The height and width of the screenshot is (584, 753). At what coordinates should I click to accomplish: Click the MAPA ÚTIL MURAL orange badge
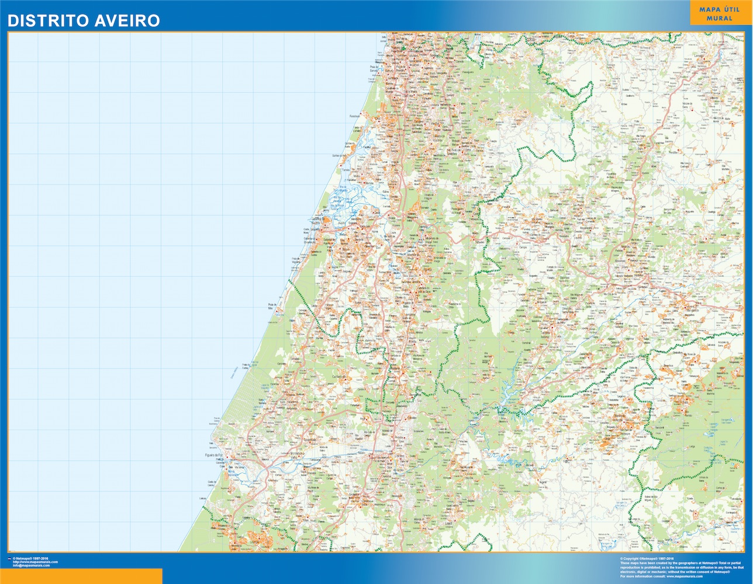click(x=719, y=14)
